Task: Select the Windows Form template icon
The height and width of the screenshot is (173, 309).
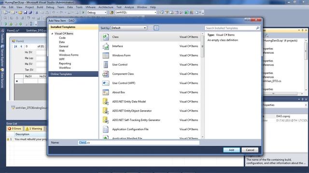Action: pyautogui.click(x=106, y=55)
